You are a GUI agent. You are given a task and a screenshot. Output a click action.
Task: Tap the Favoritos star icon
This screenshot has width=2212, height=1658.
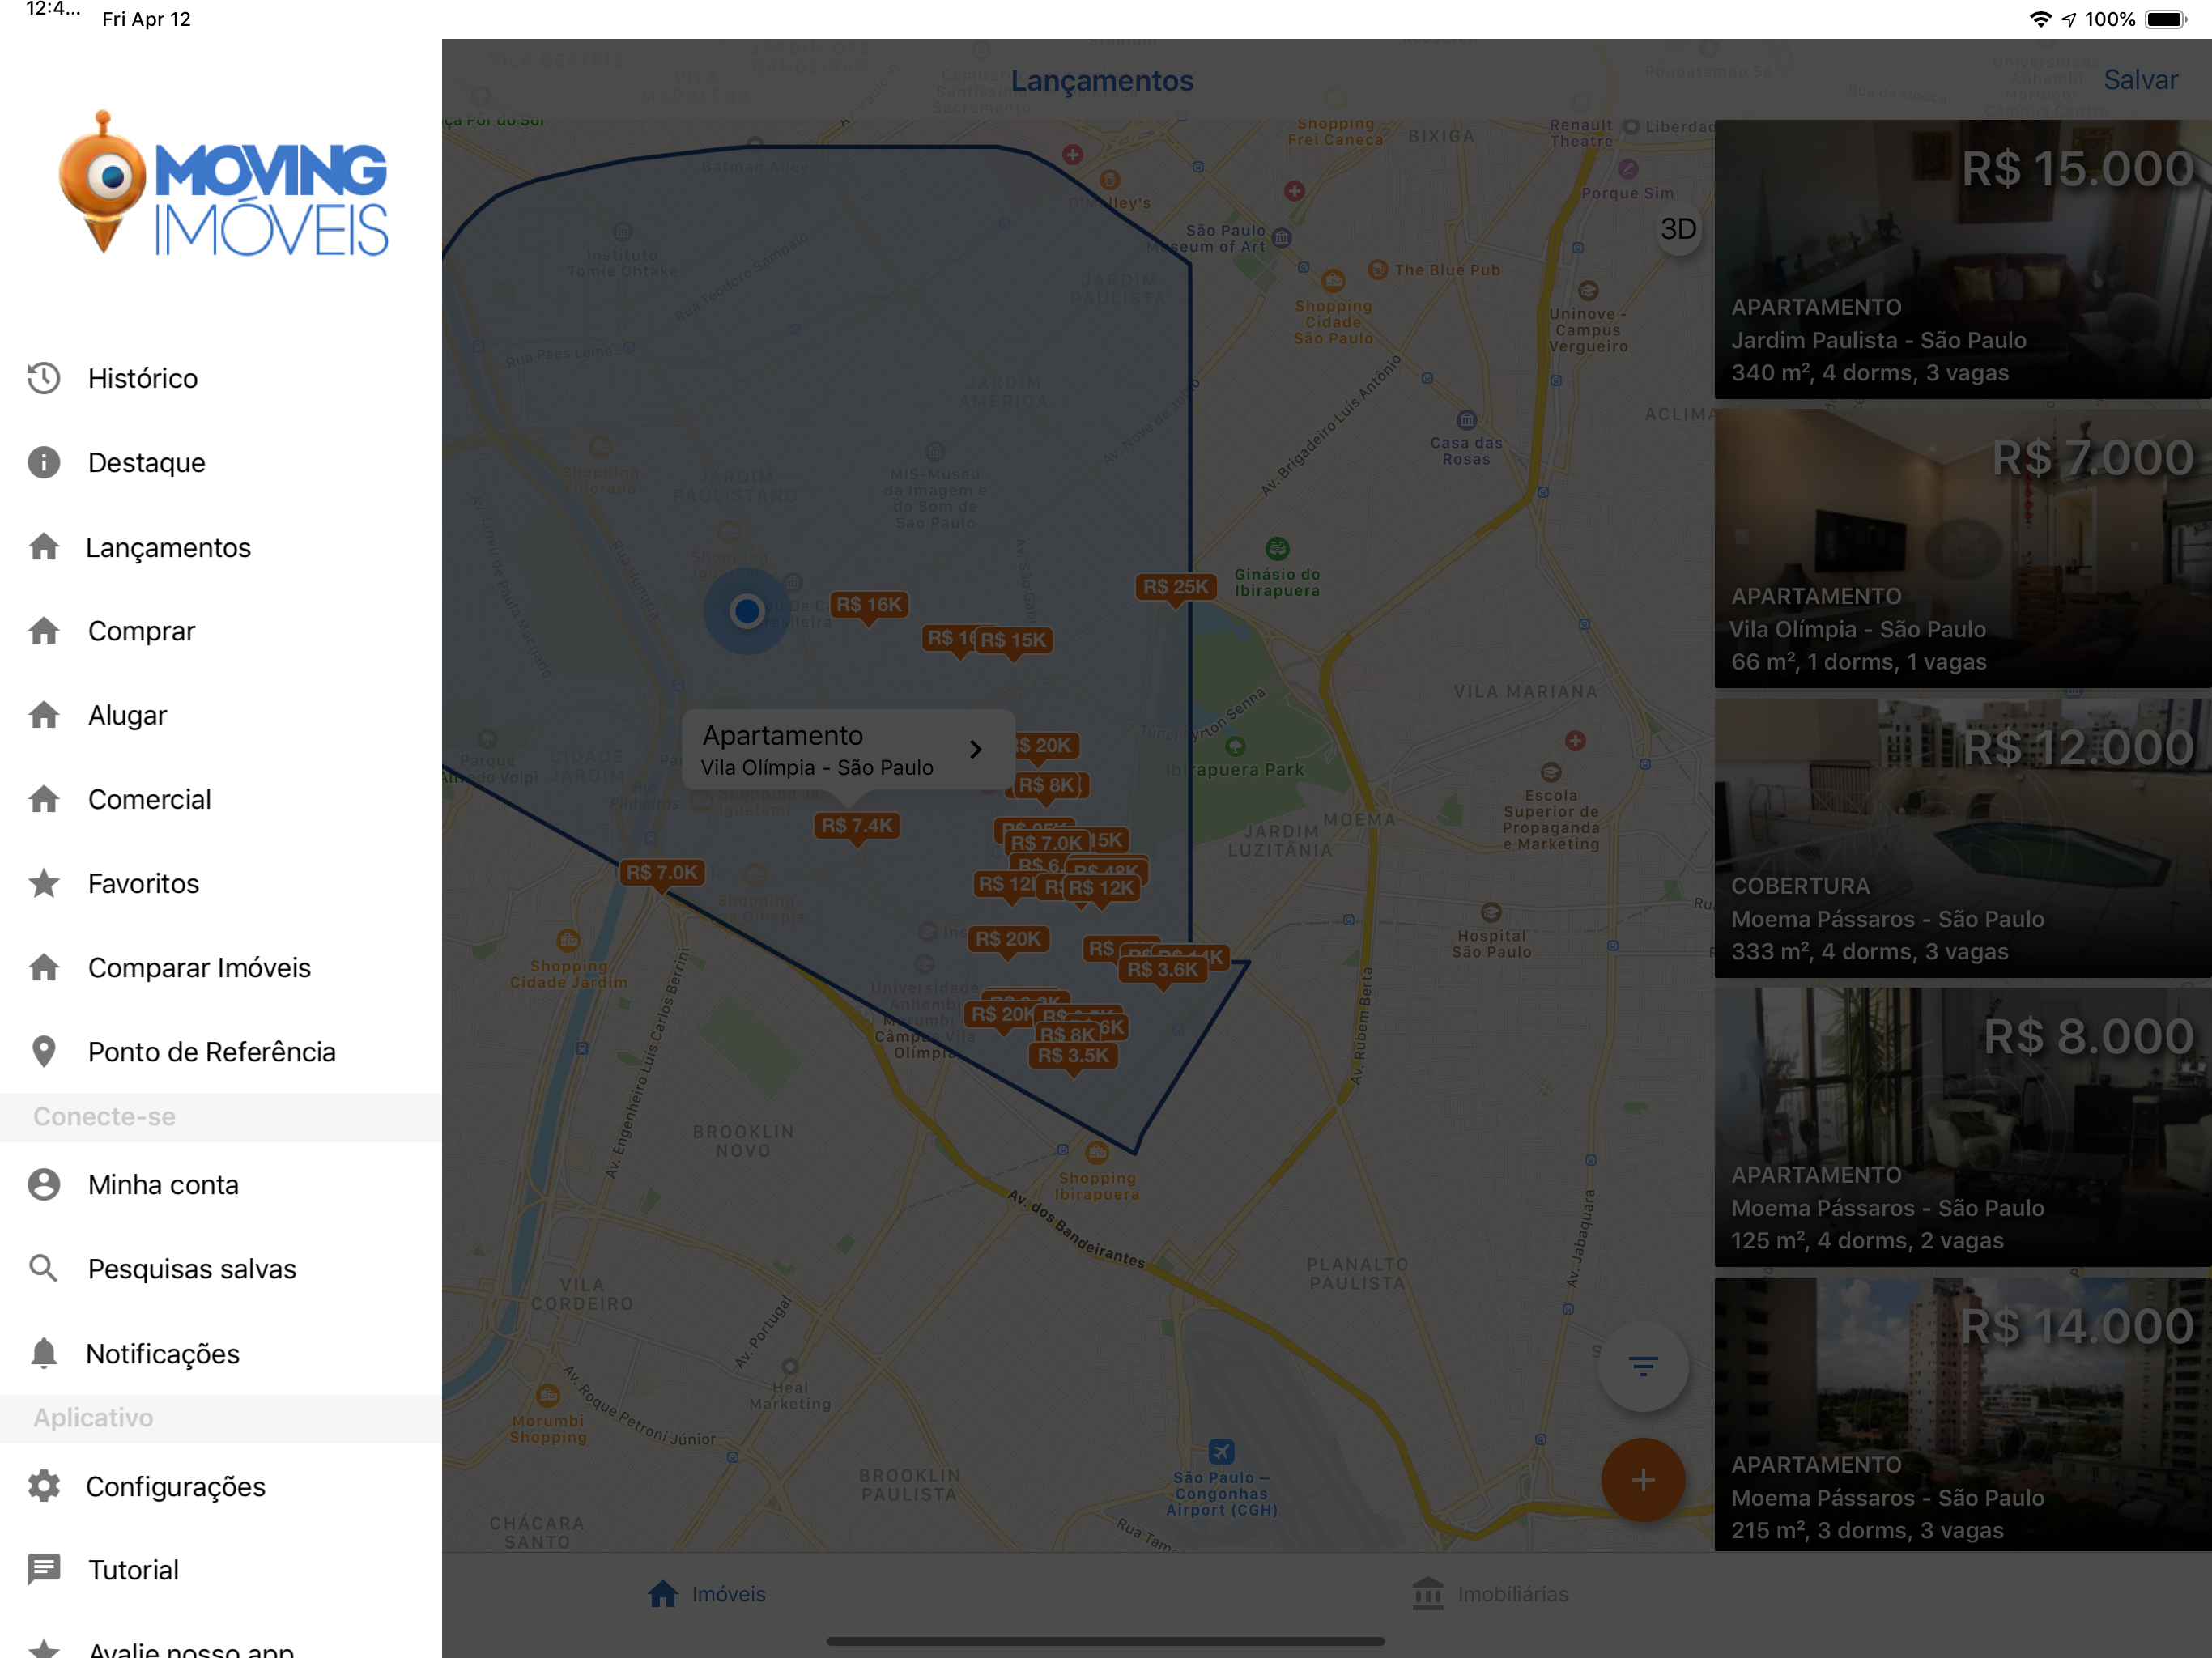(44, 883)
